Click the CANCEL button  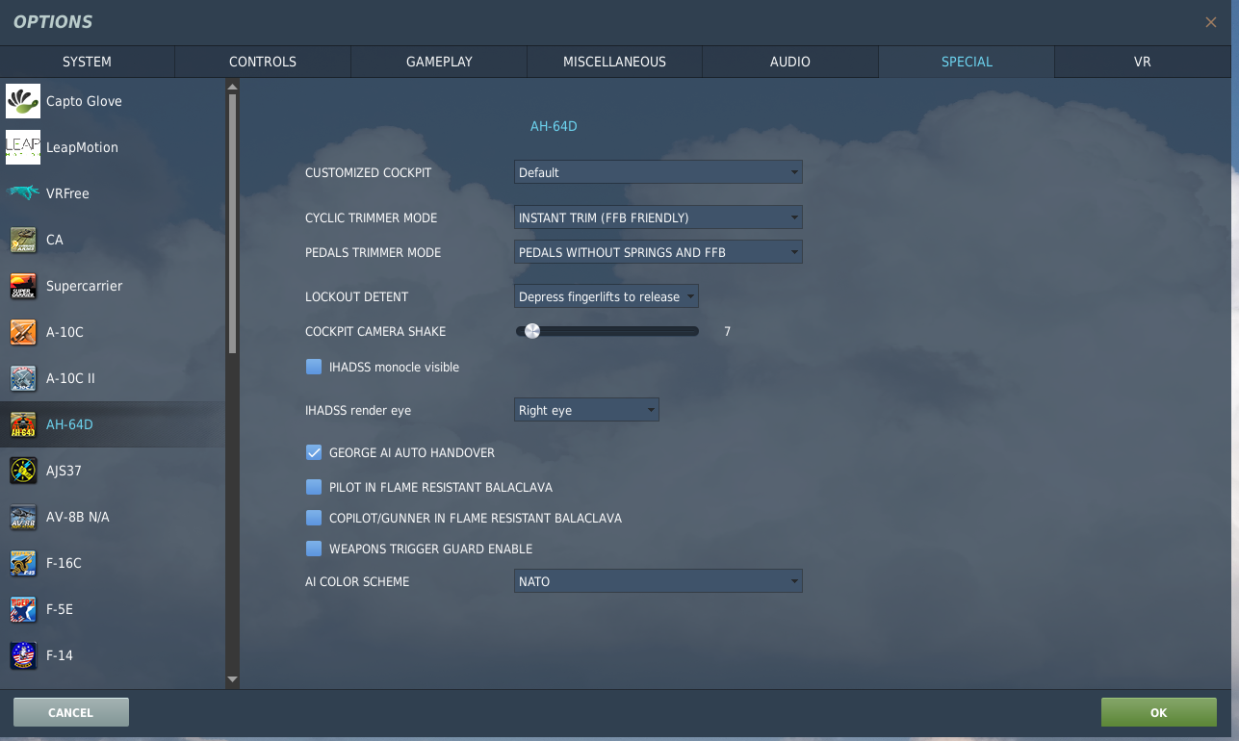click(x=71, y=712)
